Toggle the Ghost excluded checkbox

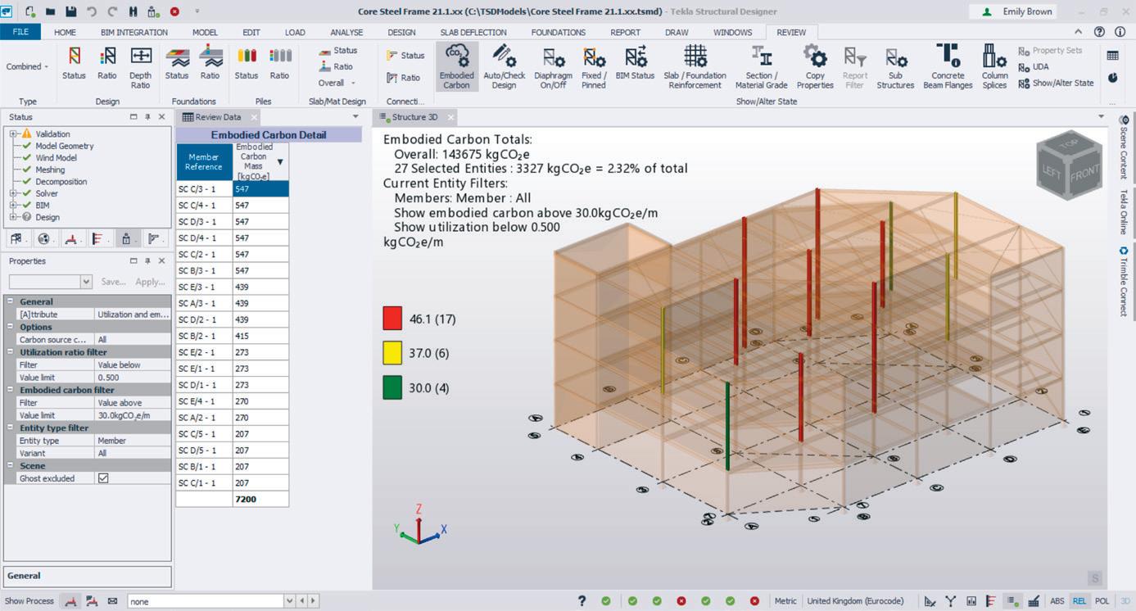pyautogui.click(x=103, y=478)
